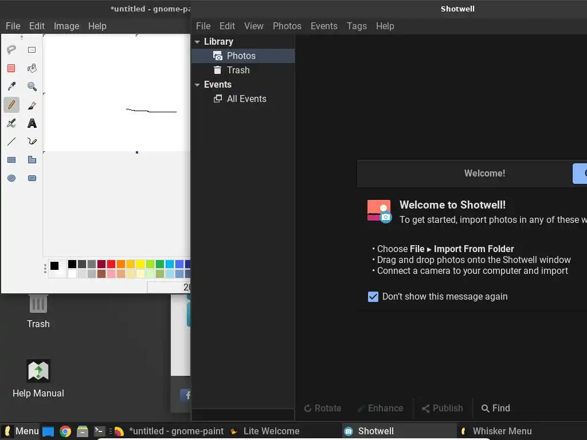This screenshot has width=587, height=440.
Task: Select the Text tool (letter A)
Action: click(32, 123)
